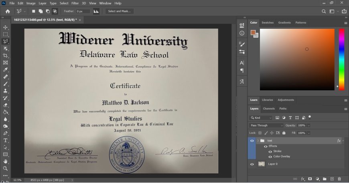
Task: Select the Eraser tool
Action: [x=5, y=105]
